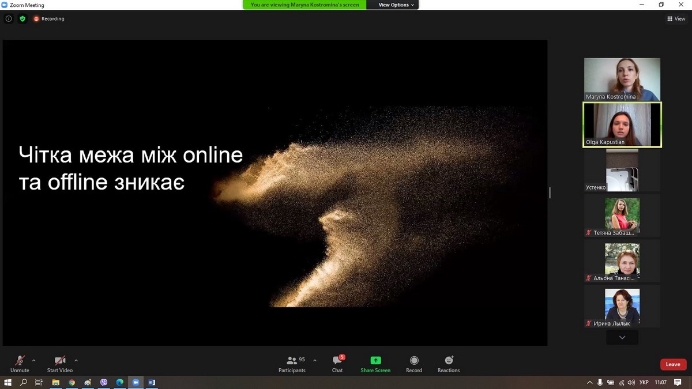Screen dimensions: 692x389
Task: Expand audio options arrow next to Unmute
Action: pos(33,360)
